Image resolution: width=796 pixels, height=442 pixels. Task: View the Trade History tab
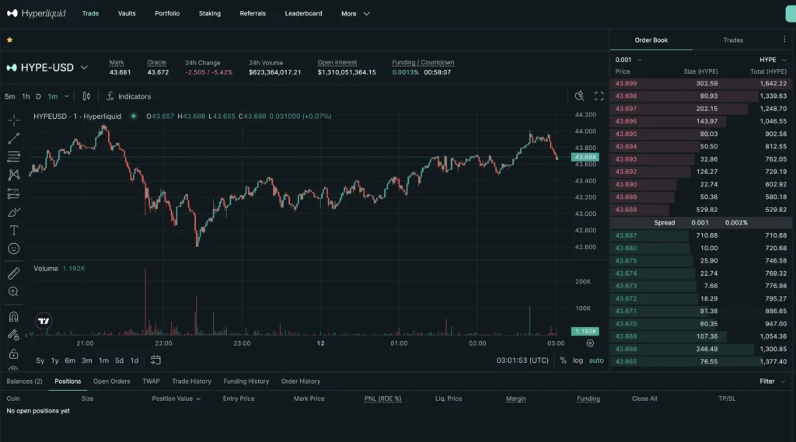[191, 381]
